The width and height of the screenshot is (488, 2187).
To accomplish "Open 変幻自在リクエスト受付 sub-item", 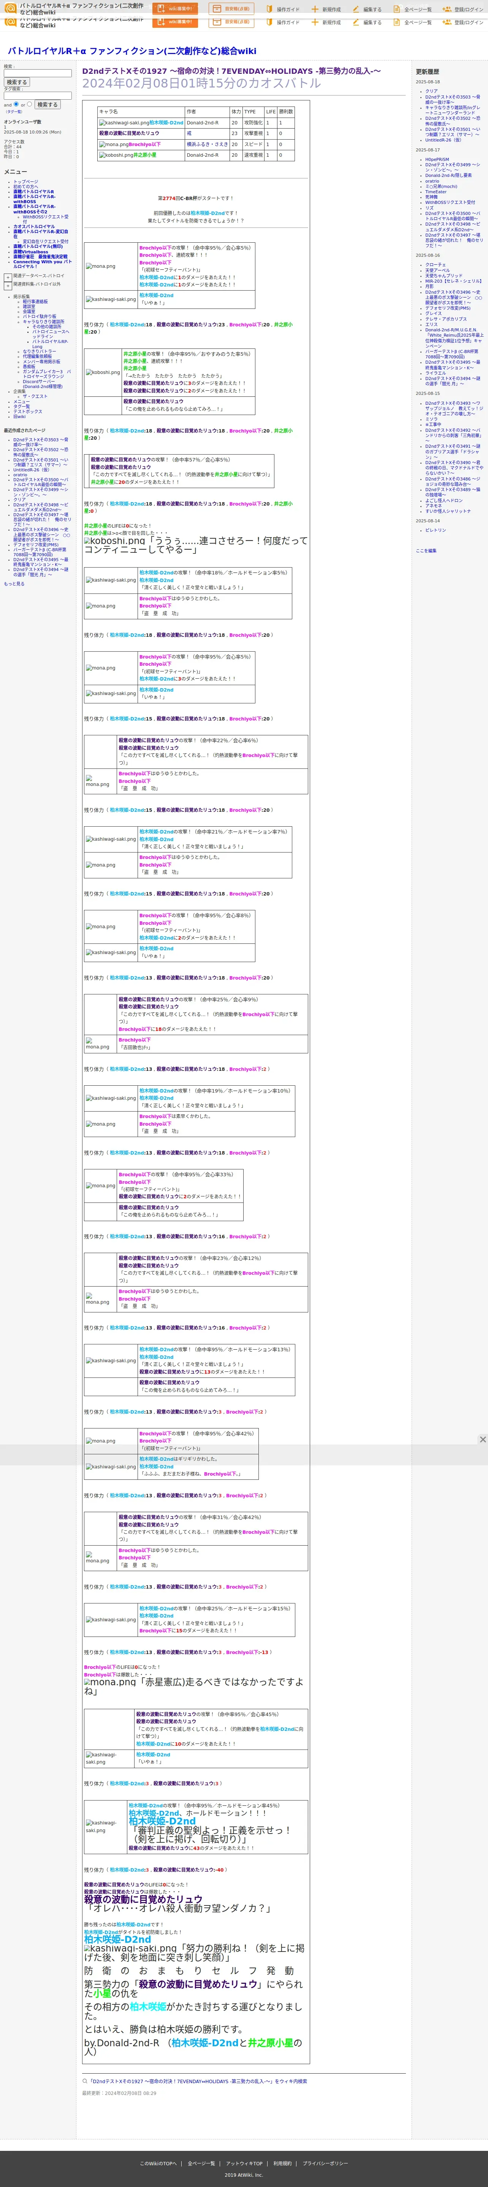I will [x=46, y=241].
